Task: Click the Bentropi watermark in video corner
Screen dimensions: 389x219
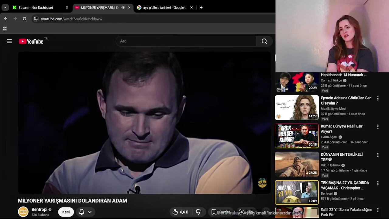Action: pyautogui.click(x=262, y=183)
